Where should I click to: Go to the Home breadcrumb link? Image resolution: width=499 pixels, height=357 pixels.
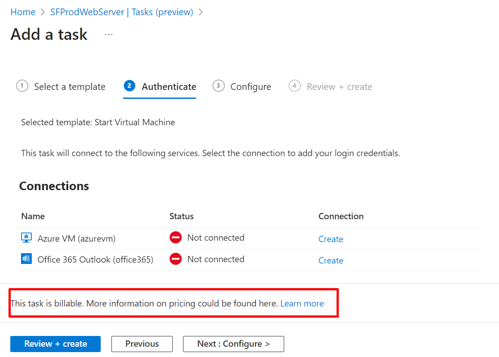(23, 12)
